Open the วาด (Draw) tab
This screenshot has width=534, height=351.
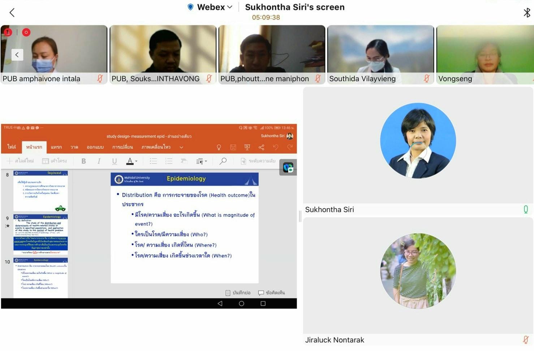(74, 147)
